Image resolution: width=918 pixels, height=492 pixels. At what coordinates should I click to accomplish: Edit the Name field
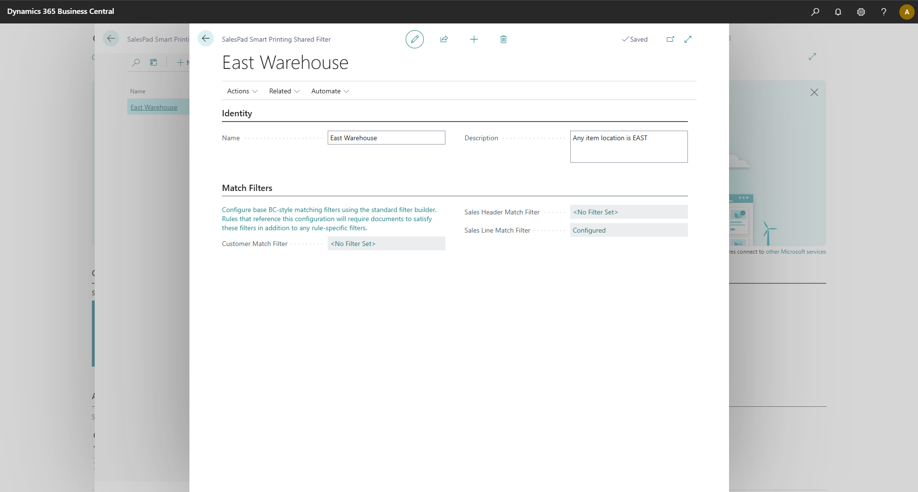[x=387, y=138]
